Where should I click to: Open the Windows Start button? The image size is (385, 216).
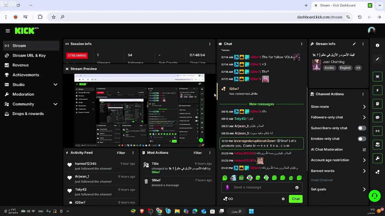click(x=251, y=211)
